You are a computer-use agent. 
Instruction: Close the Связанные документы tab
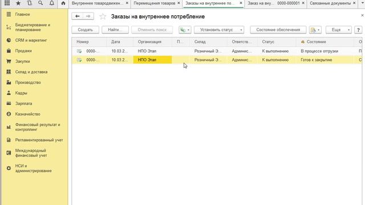(354, 3)
